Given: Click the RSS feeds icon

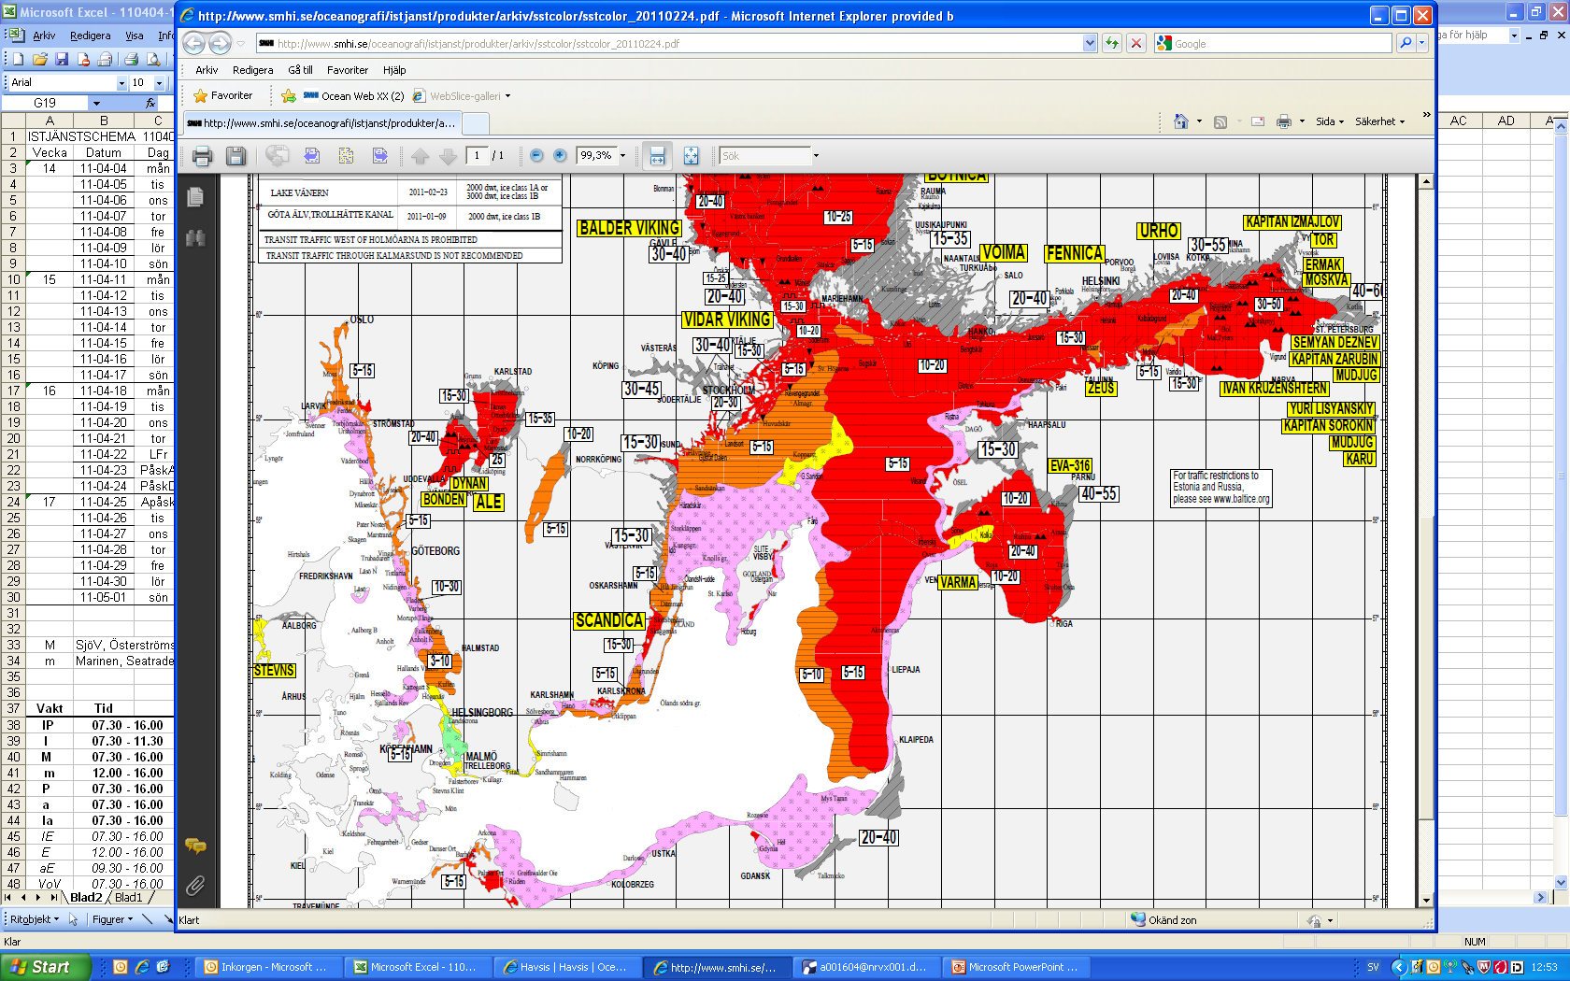Looking at the screenshot, I should click(x=1220, y=121).
